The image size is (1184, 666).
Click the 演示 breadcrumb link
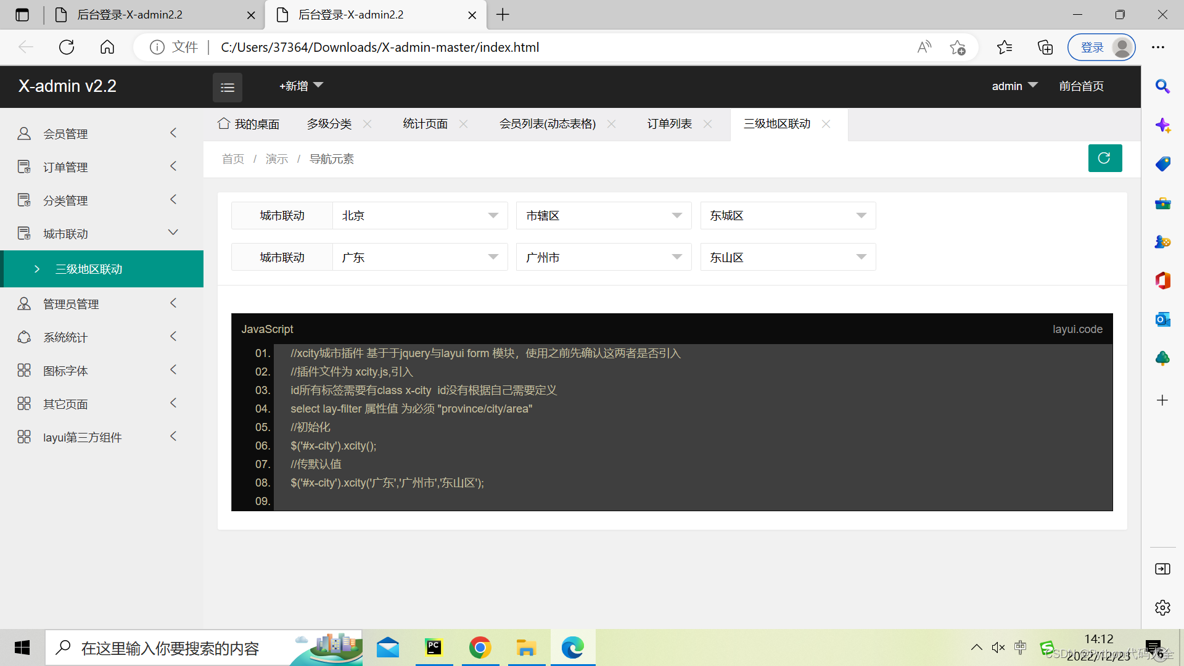(x=277, y=159)
